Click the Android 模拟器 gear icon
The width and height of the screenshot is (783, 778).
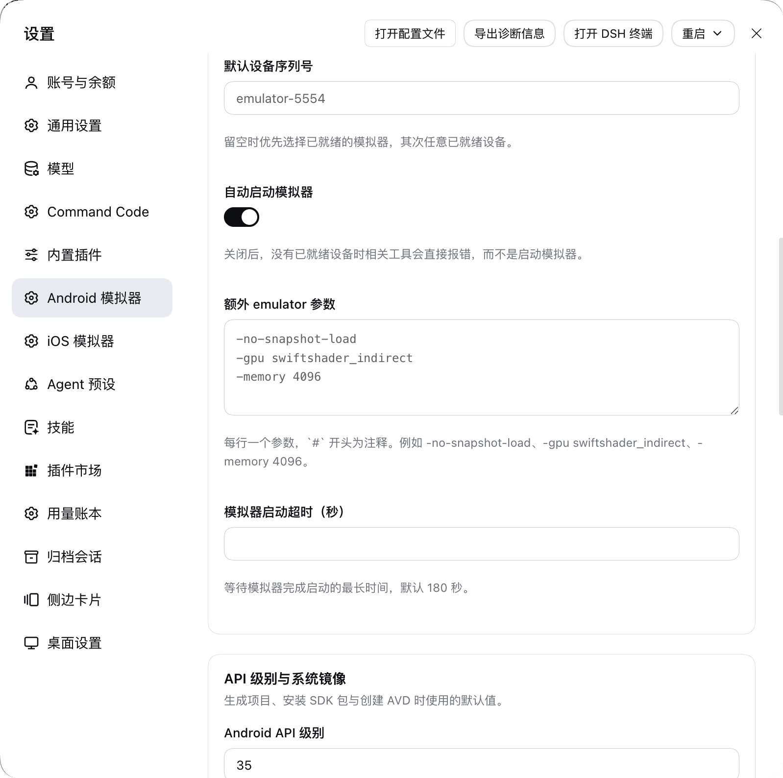pos(31,298)
